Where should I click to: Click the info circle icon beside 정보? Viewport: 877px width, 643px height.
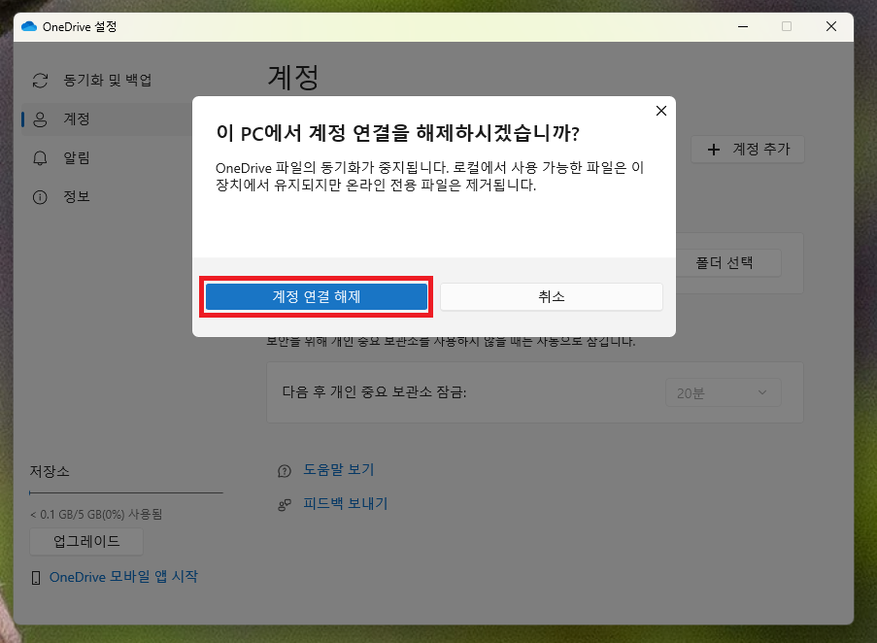click(x=40, y=197)
